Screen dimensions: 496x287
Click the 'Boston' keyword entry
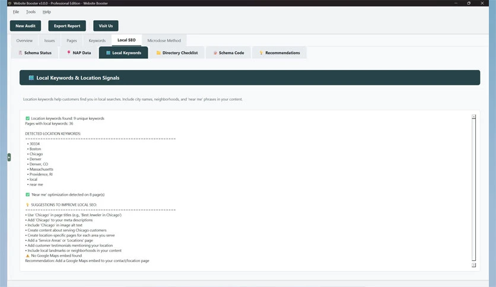click(x=34, y=149)
